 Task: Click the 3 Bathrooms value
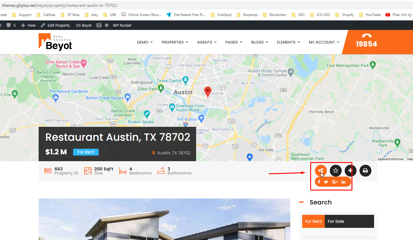[169, 169]
